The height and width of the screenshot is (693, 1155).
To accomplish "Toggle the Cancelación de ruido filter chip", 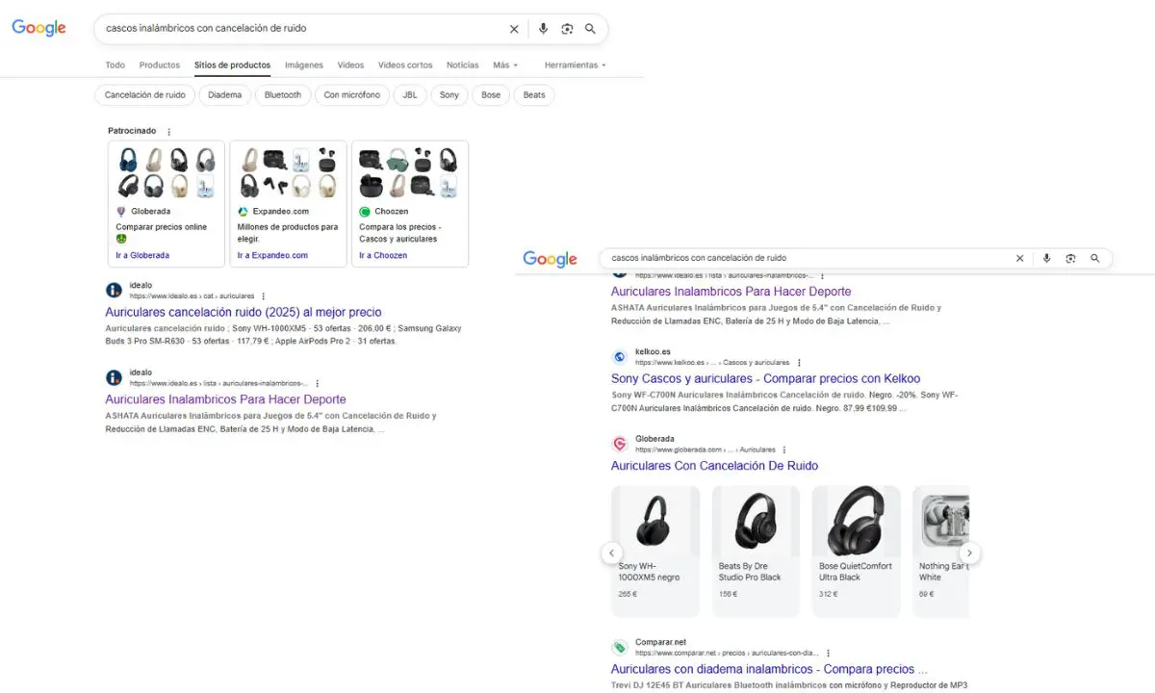I will pos(145,95).
